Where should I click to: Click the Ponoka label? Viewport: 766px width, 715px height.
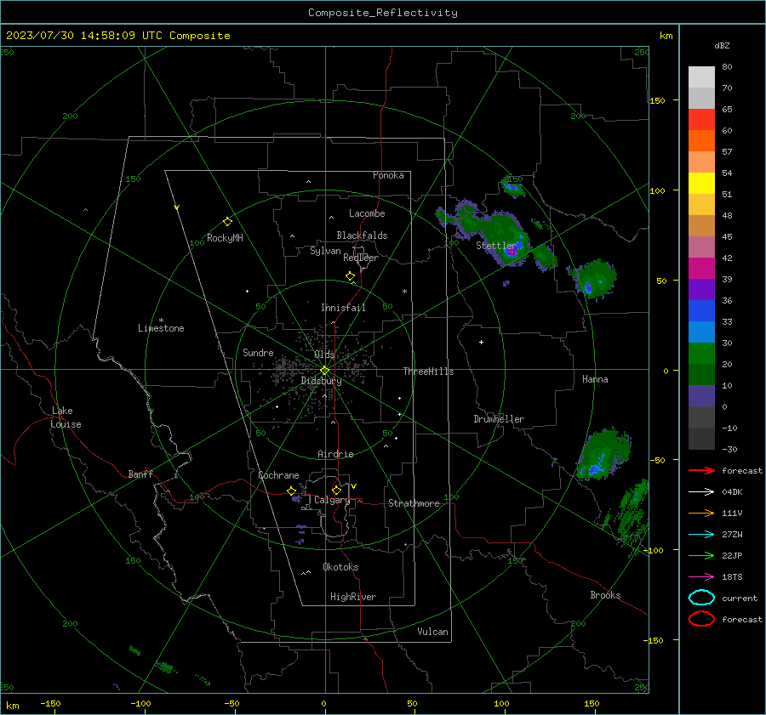388,175
